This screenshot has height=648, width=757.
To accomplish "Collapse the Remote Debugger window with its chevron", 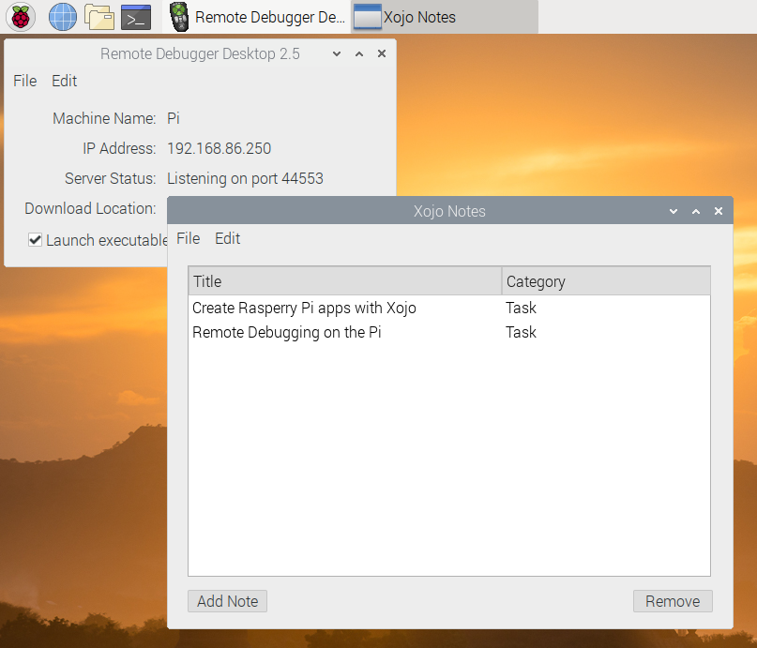I will click(336, 54).
